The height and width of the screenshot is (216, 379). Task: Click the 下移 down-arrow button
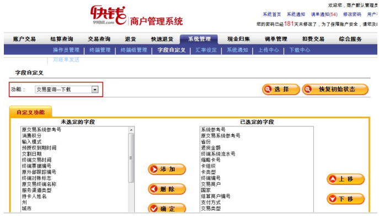coord(345,199)
